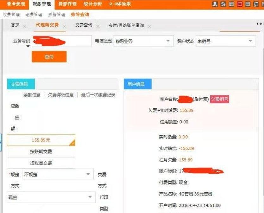Open the payment method dropdown showing 现金
The height and width of the screenshot is (213, 264).
[x=51, y=197]
